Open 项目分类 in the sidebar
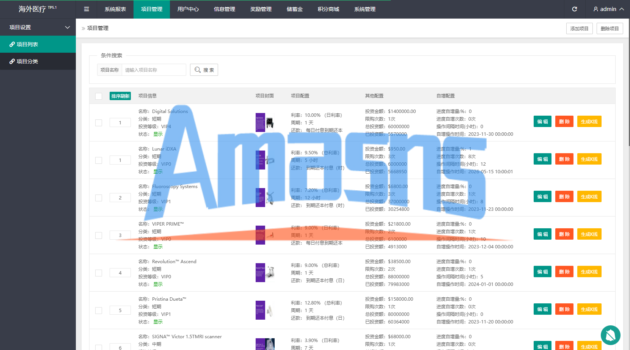 38,61
